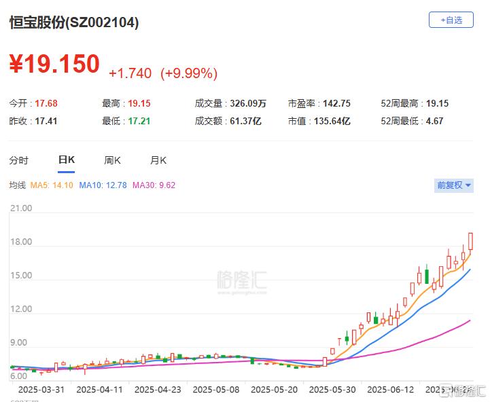Click the 今开 value 17.68

(46, 103)
